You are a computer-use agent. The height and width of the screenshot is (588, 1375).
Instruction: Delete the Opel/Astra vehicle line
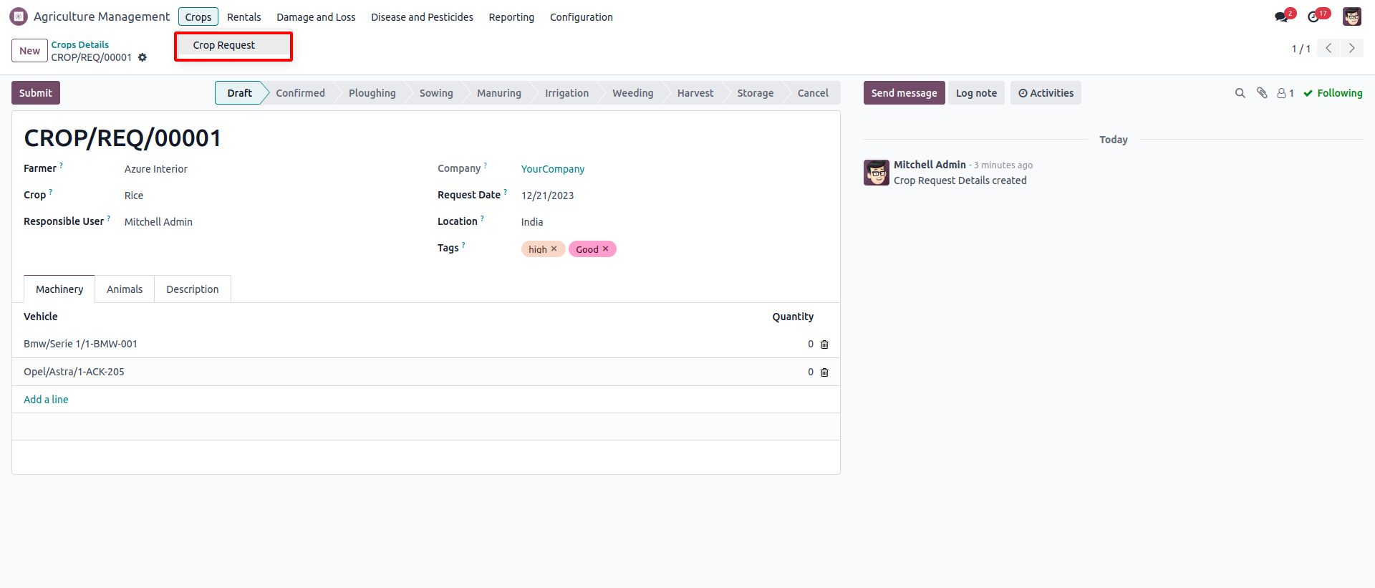pyautogui.click(x=824, y=372)
